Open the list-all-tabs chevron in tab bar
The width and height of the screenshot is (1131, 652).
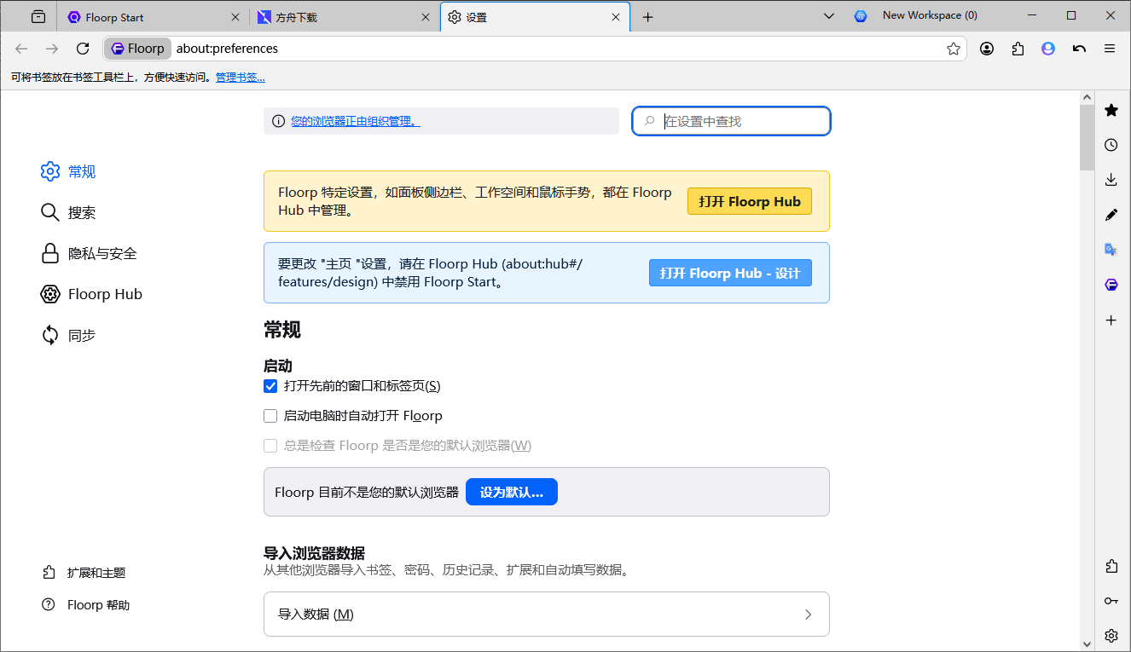pos(829,14)
